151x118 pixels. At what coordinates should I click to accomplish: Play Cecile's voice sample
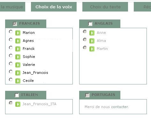[x=18, y=81]
